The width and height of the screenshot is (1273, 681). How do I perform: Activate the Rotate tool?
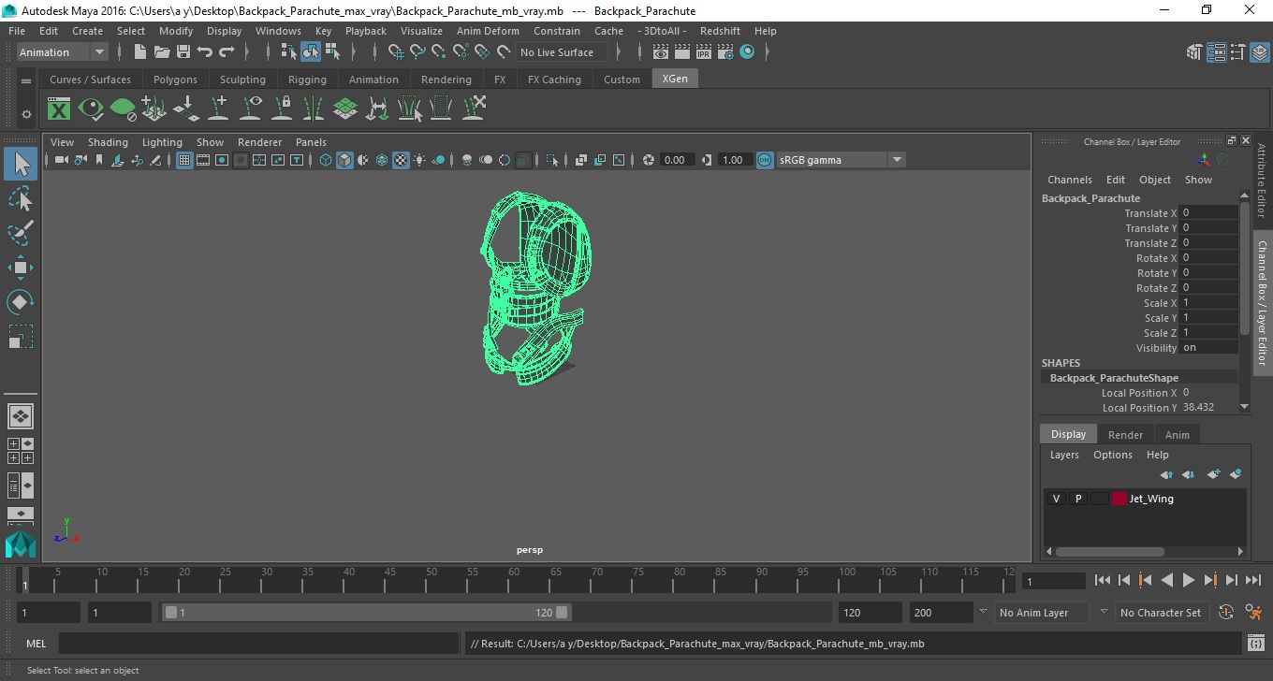pyautogui.click(x=21, y=302)
